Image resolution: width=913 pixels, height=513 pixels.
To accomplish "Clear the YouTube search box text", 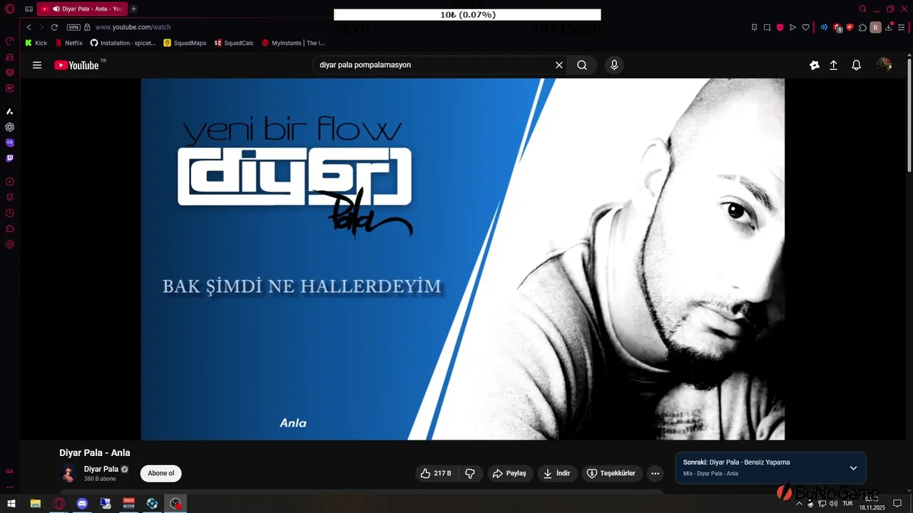I will pos(559,65).
